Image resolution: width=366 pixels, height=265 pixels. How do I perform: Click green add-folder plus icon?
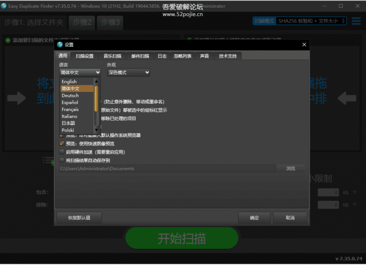tap(8, 40)
